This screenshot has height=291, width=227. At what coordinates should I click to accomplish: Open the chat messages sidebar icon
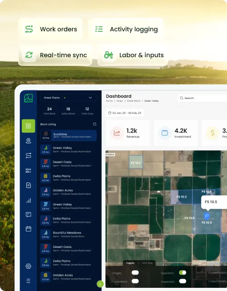pos(29,215)
